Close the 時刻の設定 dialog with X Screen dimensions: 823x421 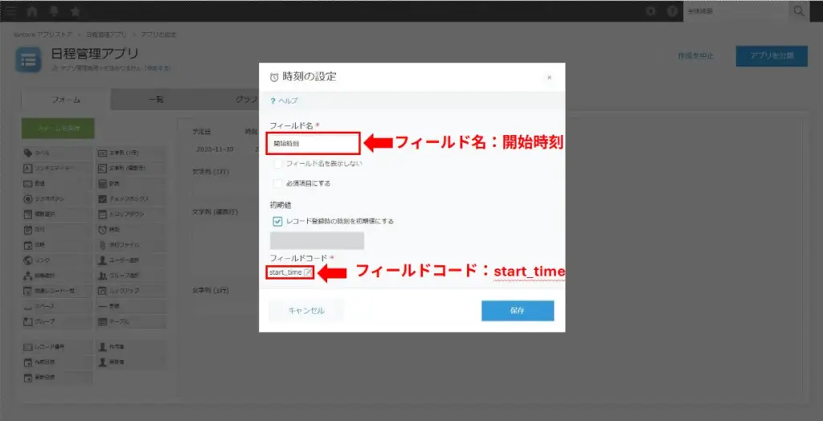coord(550,77)
